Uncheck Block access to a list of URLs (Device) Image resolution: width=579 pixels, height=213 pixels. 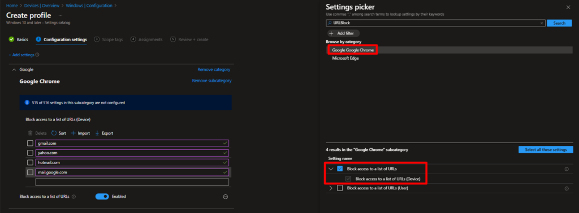click(x=348, y=179)
